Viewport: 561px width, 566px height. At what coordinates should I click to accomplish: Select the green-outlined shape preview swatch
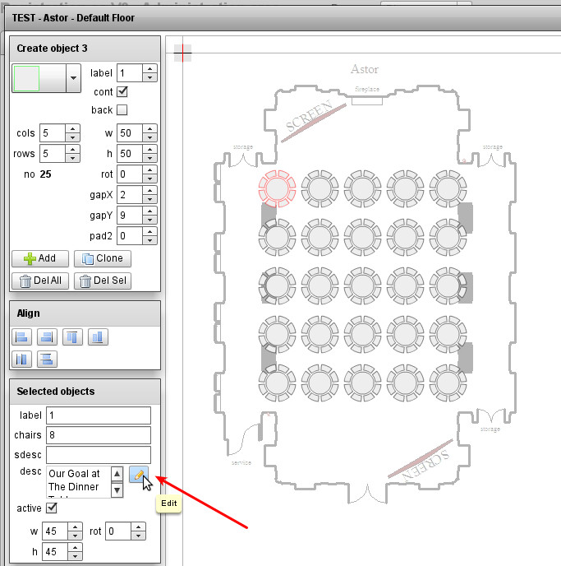coord(26,78)
